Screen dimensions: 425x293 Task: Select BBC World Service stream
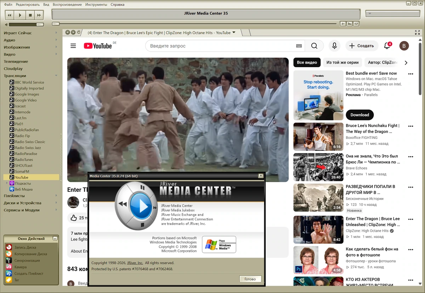click(x=29, y=82)
